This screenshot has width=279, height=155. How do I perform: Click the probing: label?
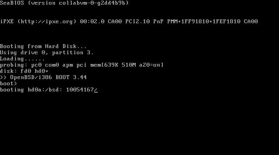[x=14, y=65]
